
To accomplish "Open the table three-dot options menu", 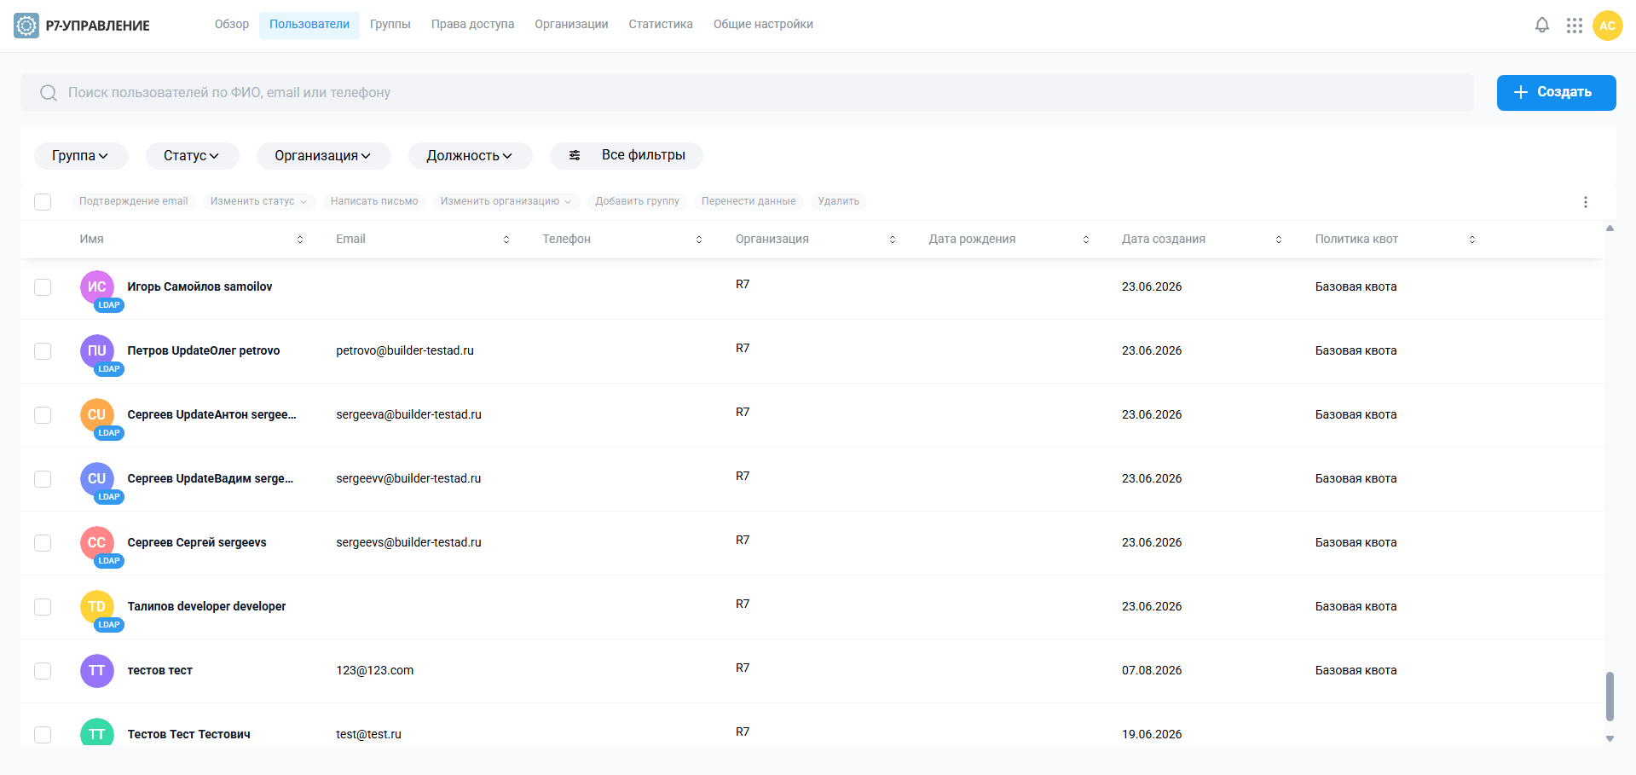I will pyautogui.click(x=1585, y=202).
